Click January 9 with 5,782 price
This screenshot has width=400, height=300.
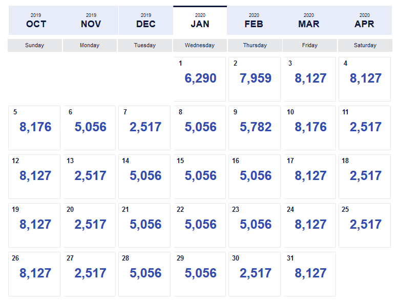coord(255,128)
